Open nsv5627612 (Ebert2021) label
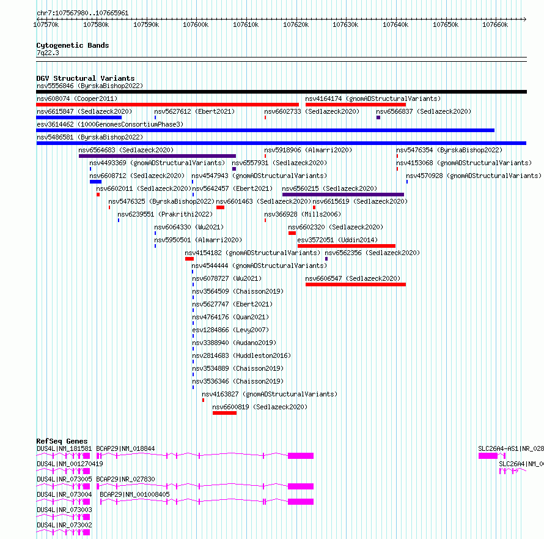Image resolution: width=544 pixels, height=539 pixels. pos(194,111)
